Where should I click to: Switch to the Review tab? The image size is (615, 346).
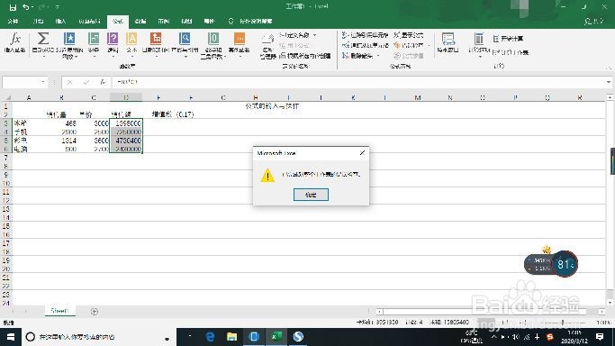click(164, 22)
